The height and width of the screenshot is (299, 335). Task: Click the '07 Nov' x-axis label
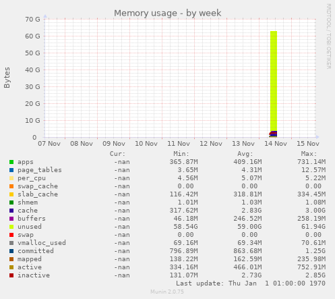49,144
